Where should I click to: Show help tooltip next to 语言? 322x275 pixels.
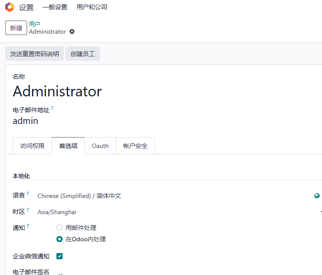28,194
